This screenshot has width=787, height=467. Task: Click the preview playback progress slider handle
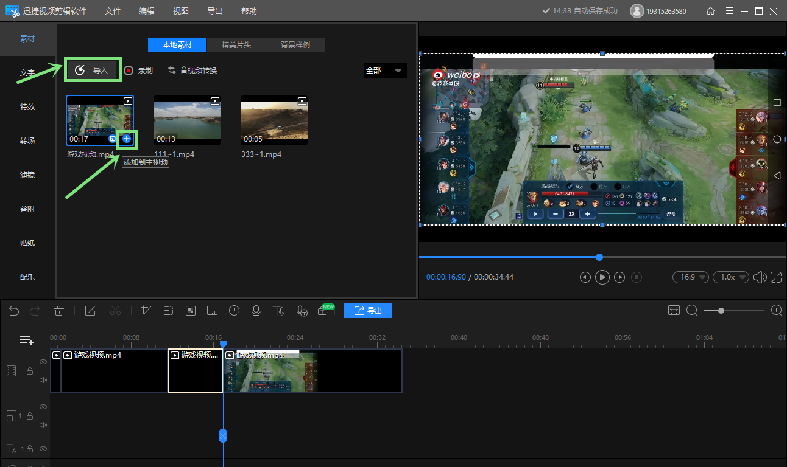[x=599, y=257]
